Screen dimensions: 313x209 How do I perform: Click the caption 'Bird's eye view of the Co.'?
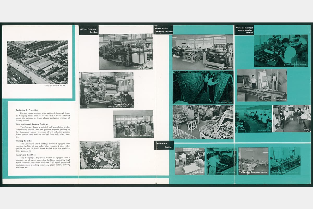tap(56, 85)
